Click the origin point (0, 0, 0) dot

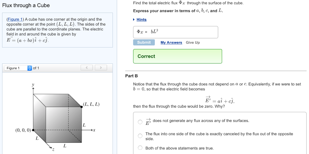33,130
